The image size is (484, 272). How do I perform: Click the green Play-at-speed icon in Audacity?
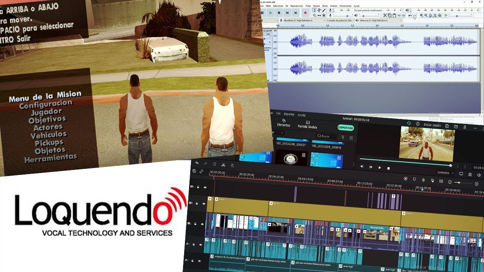click(x=446, y=15)
